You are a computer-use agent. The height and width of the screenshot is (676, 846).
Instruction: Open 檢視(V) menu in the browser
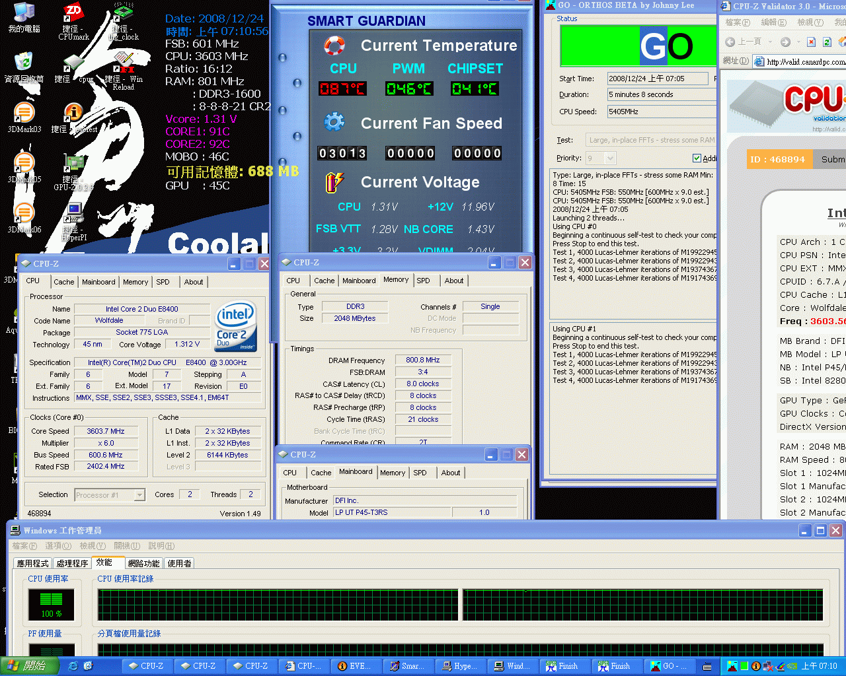(810, 22)
